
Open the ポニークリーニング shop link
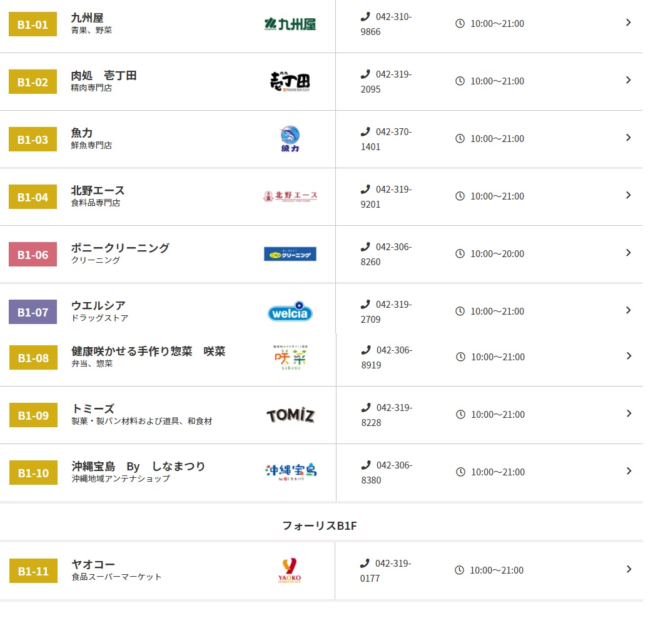[x=120, y=248]
